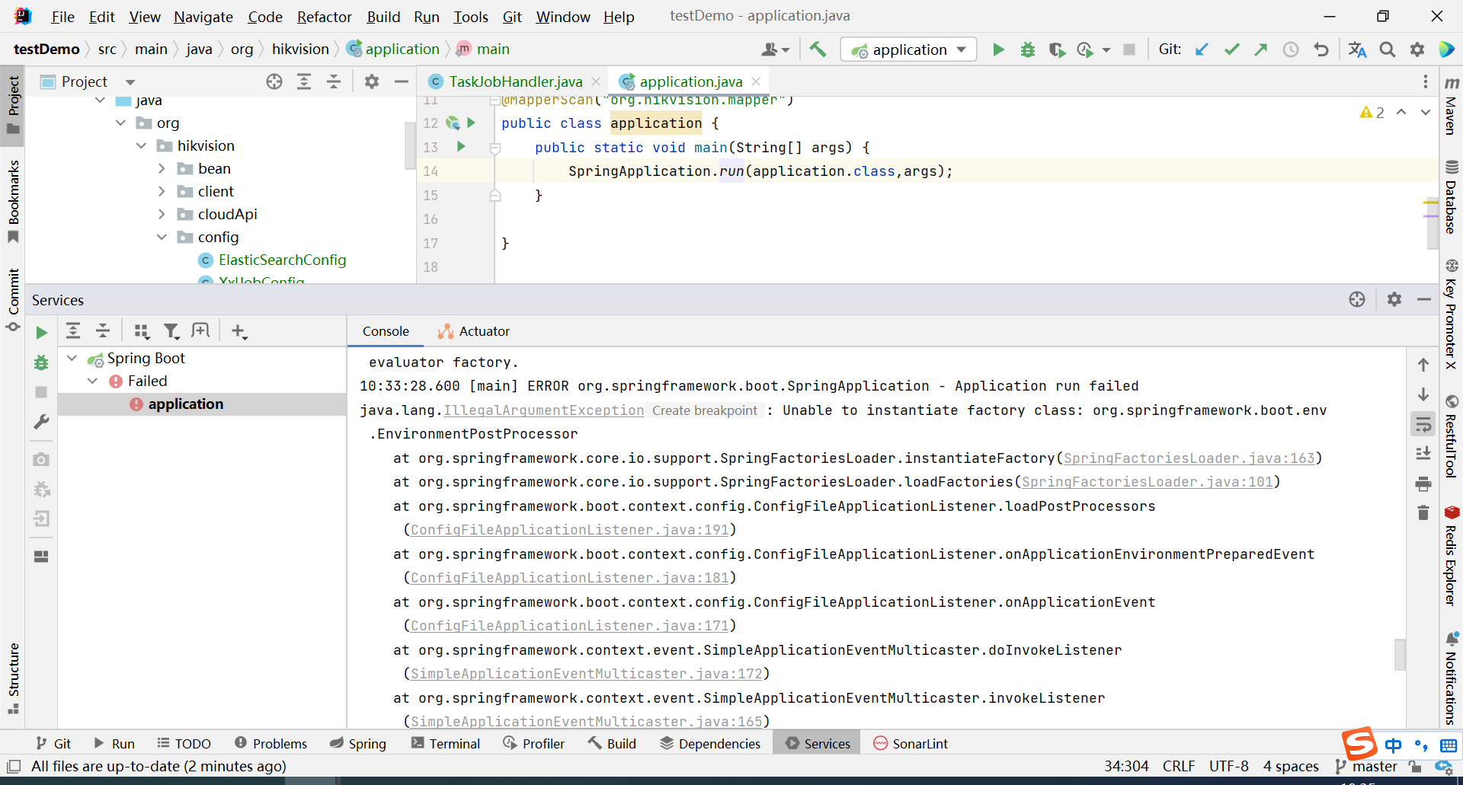Add a service with the plus icon
Screen dimensions: 1463x785
[239, 331]
